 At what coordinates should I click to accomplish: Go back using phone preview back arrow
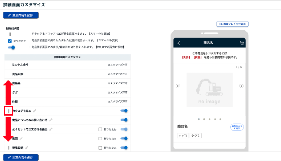click(179, 43)
